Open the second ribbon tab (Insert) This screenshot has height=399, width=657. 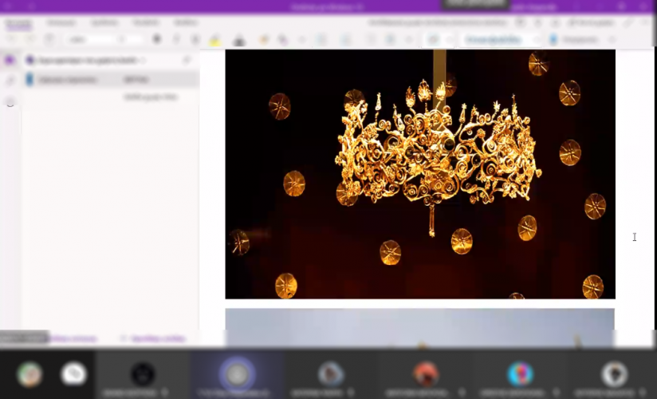click(61, 23)
